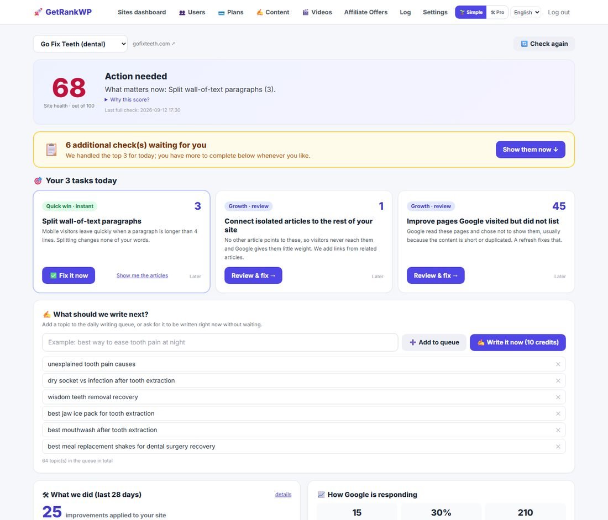The height and width of the screenshot is (520, 608).
Task: Open the English language dropdown
Action: (526, 12)
